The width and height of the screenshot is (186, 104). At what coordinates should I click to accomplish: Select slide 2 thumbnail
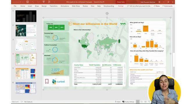pyautogui.click(x=26, y=31)
